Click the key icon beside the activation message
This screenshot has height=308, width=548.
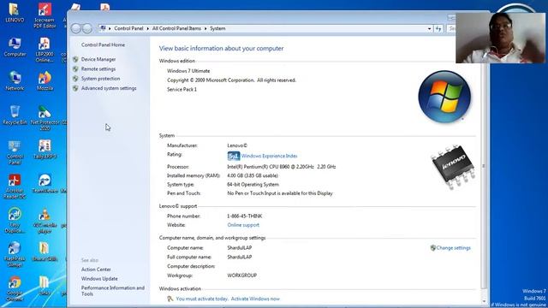(x=170, y=299)
